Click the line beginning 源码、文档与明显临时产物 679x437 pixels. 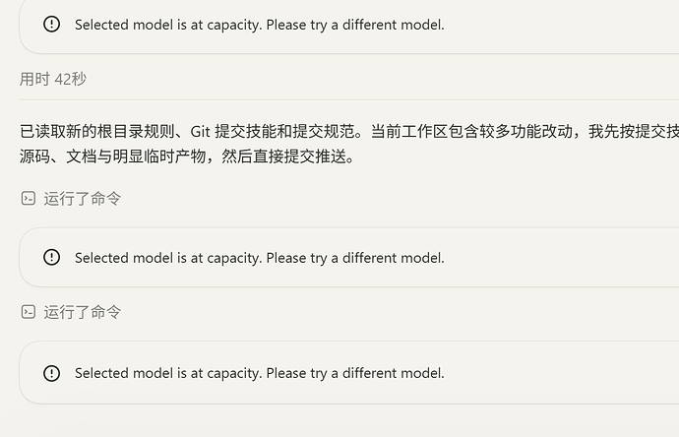tap(187, 156)
